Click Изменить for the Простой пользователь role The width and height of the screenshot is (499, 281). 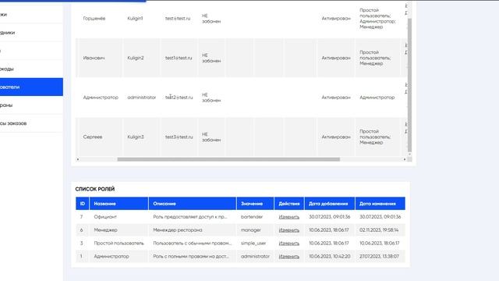point(289,244)
